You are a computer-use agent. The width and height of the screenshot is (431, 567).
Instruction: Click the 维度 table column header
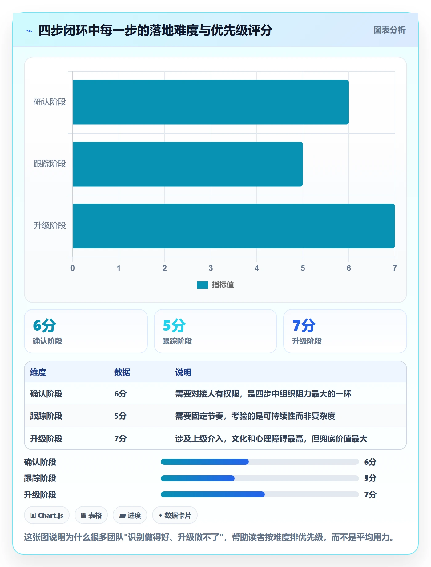tap(38, 372)
